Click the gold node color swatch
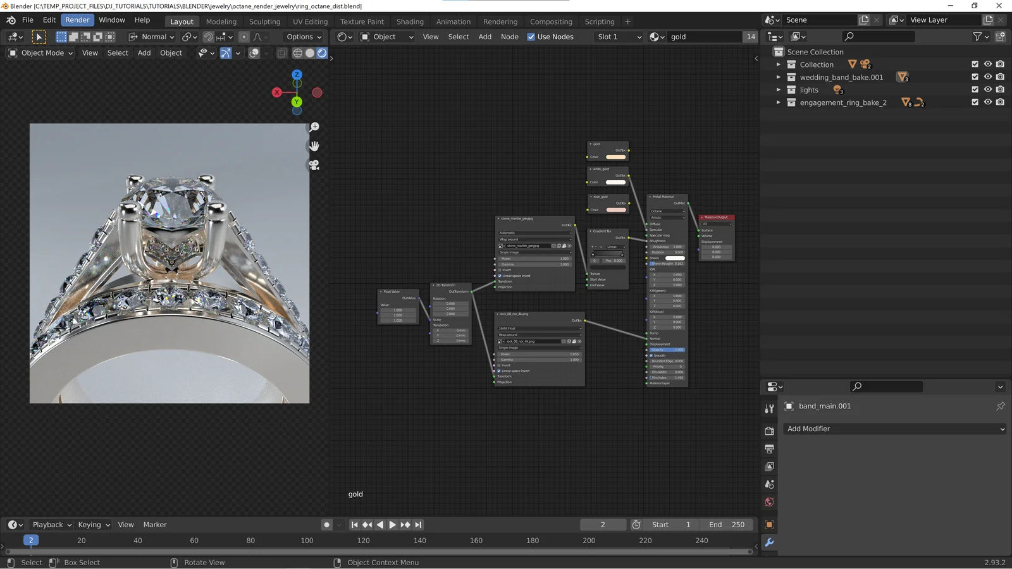Image resolution: width=1012 pixels, height=569 pixels. coord(615,157)
